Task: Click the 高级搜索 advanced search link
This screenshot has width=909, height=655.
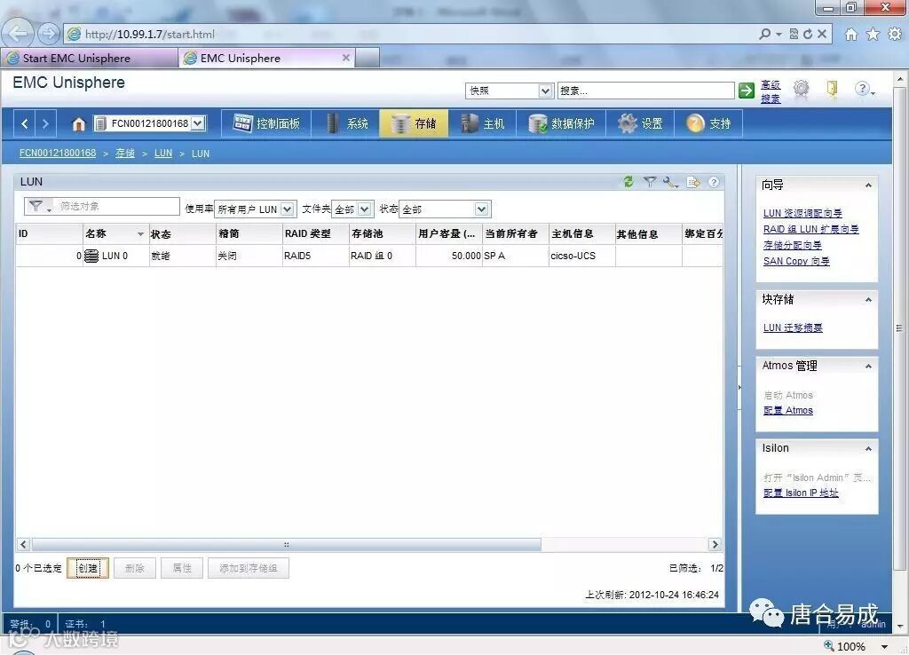Action: (771, 91)
